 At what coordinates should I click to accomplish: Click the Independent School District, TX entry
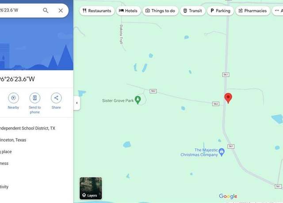(x=27, y=128)
